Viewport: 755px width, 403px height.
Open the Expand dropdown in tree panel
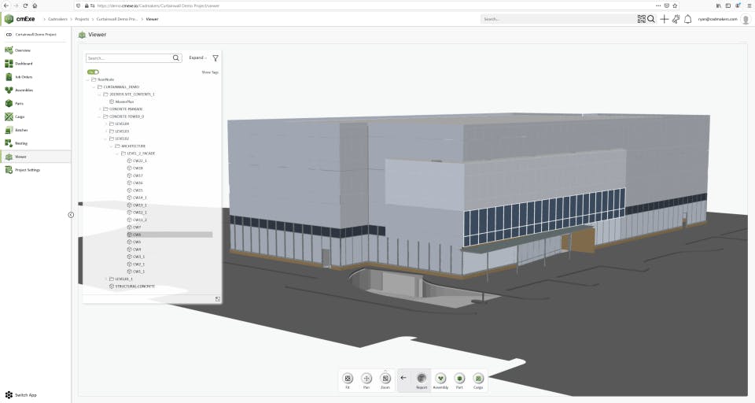click(197, 57)
